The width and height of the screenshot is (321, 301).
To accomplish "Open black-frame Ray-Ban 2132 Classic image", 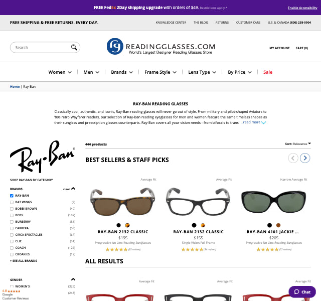I will pos(198,202).
